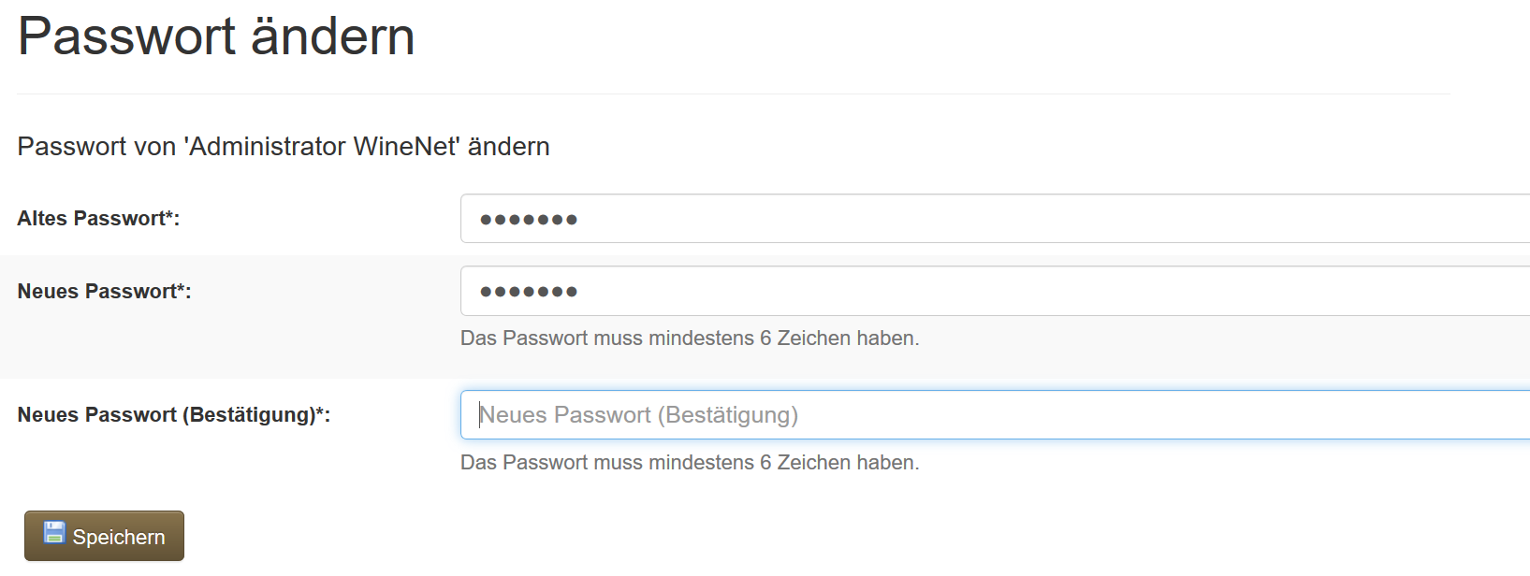Click the 'Altes Passwort*:' label

[x=97, y=219]
